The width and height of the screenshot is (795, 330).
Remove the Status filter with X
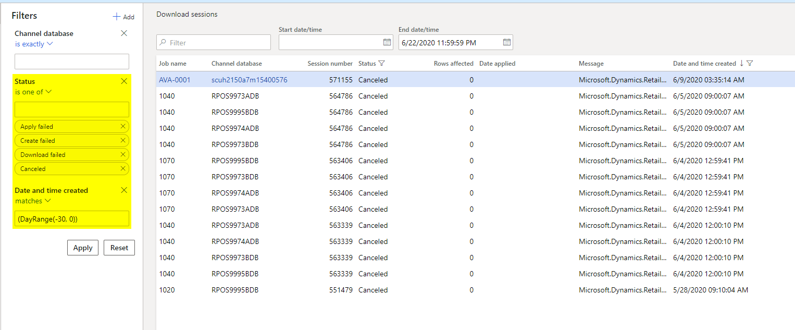pos(124,81)
